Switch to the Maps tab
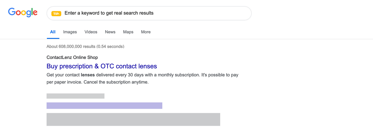This screenshot has height=134, width=373. (x=128, y=32)
